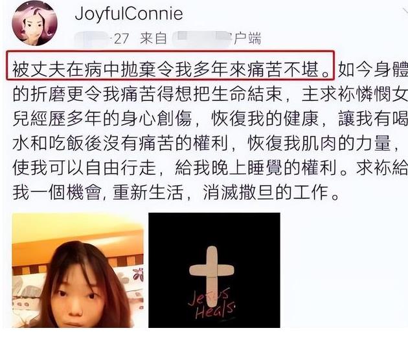Open the 户端 client source link

point(247,38)
